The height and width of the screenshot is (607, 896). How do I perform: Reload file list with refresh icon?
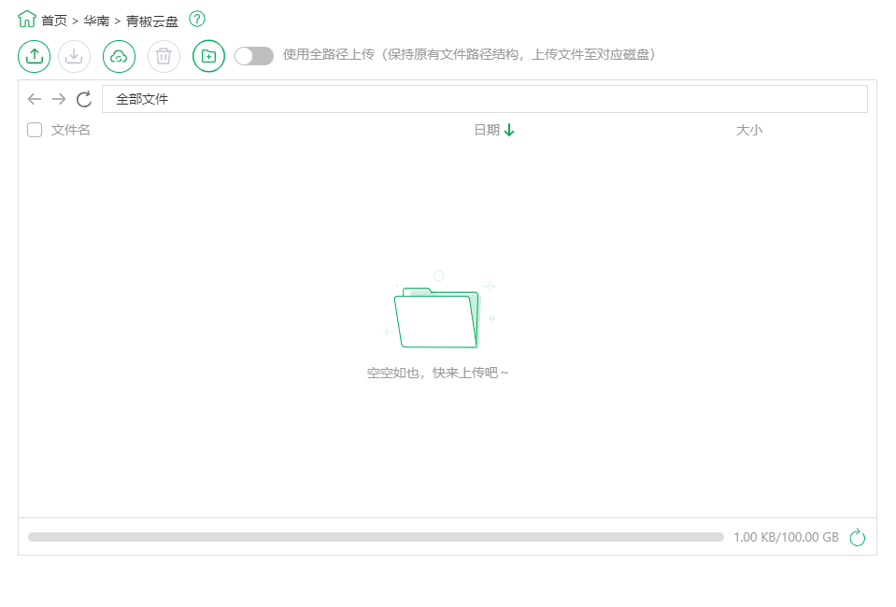click(84, 99)
